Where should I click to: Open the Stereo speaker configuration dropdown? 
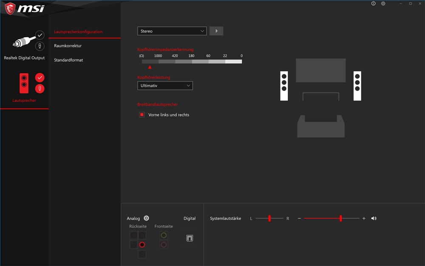[172, 31]
